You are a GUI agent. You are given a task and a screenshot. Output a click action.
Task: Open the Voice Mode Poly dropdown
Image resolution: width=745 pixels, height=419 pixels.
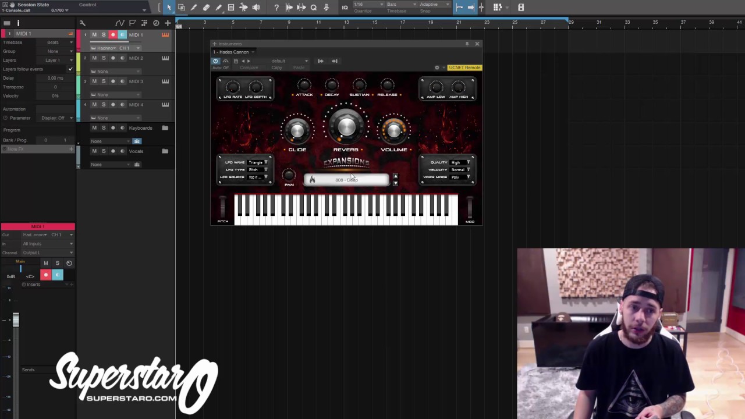pos(460,177)
